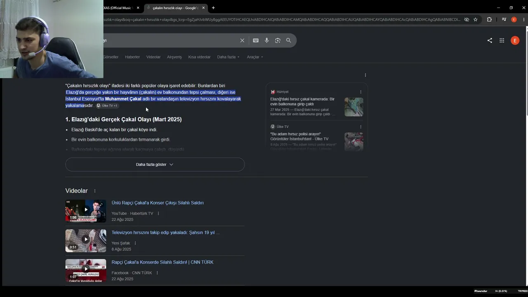Click the '8 Ağu 2025' date under Yeni Şafak
This screenshot has width=528, height=297.
121,249
